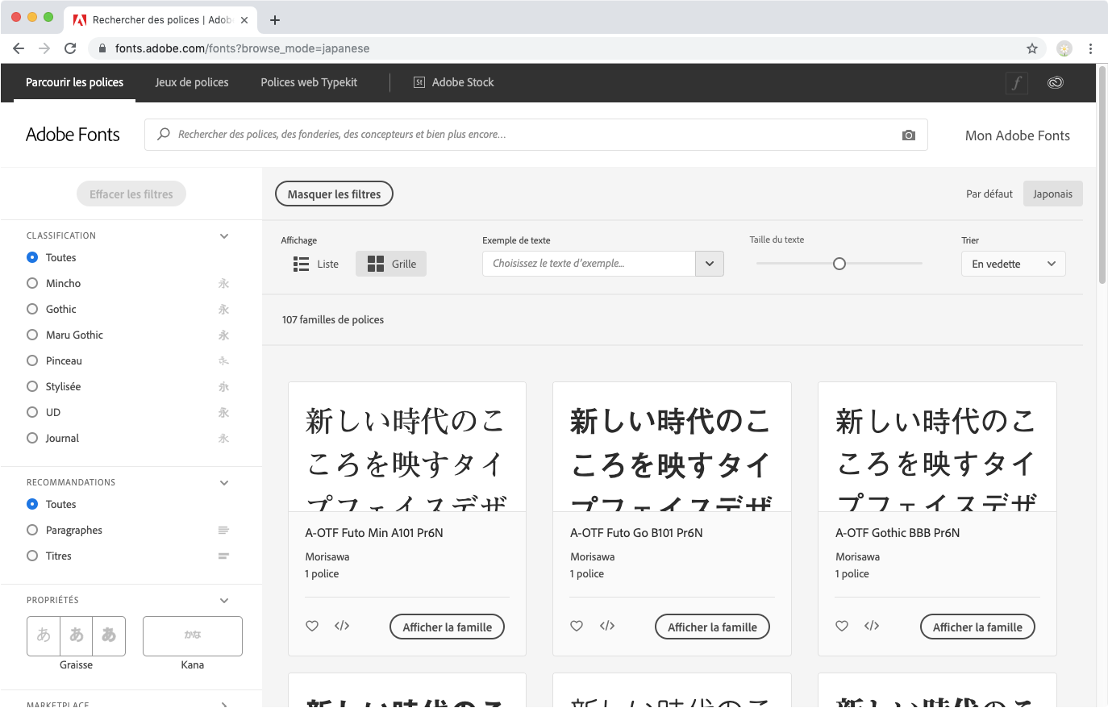1108x708 pixels.
Task: Favorite A-OTF Gothic BBB Pr6N with heart
Action: click(x=842, y=626)
